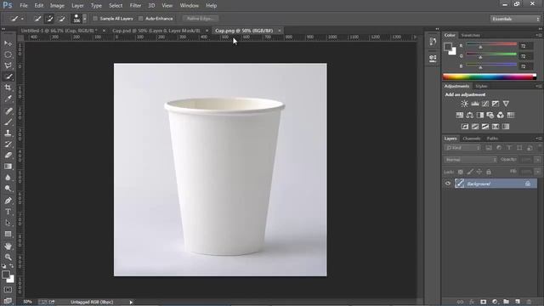
Task: Select the Zoom tool in toolbox
Action: [x=8, y=257]
